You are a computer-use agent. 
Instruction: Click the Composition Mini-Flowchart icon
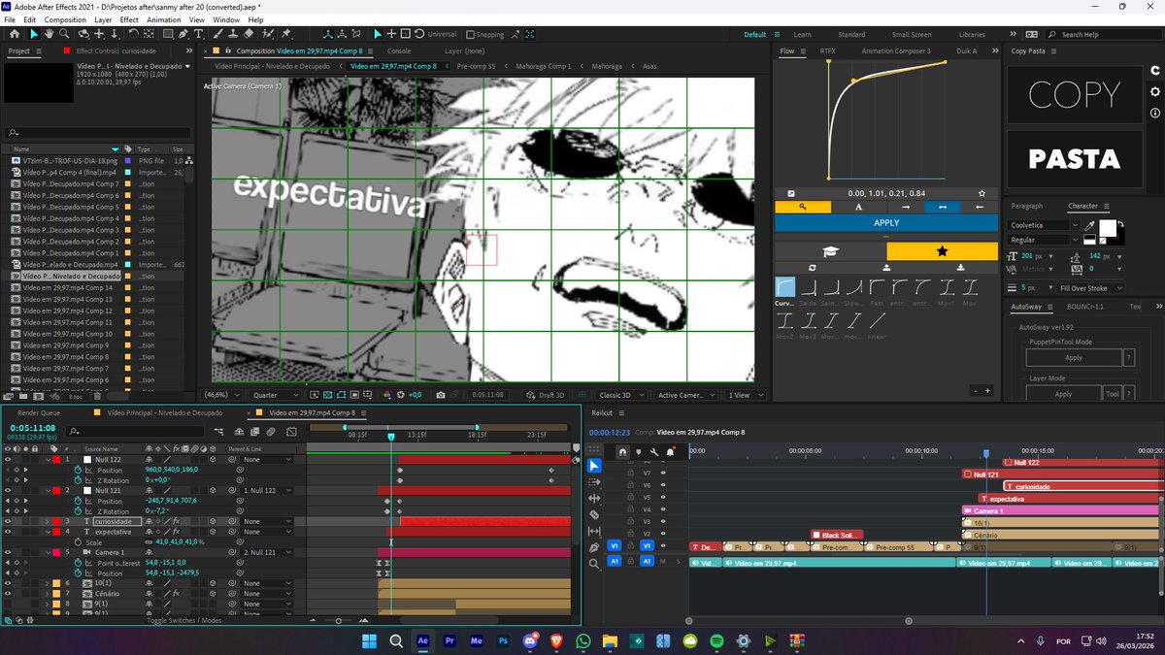(219, 432)
